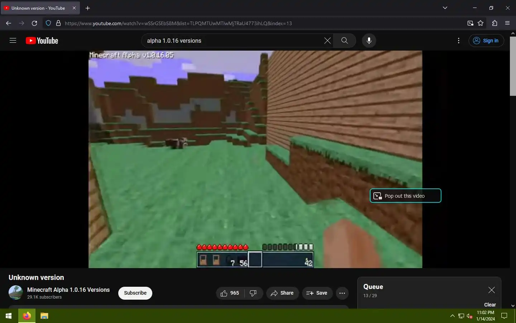Screen dimensions: 516x323
Task: View site security padlock info
Action: (x=58, y=23)
